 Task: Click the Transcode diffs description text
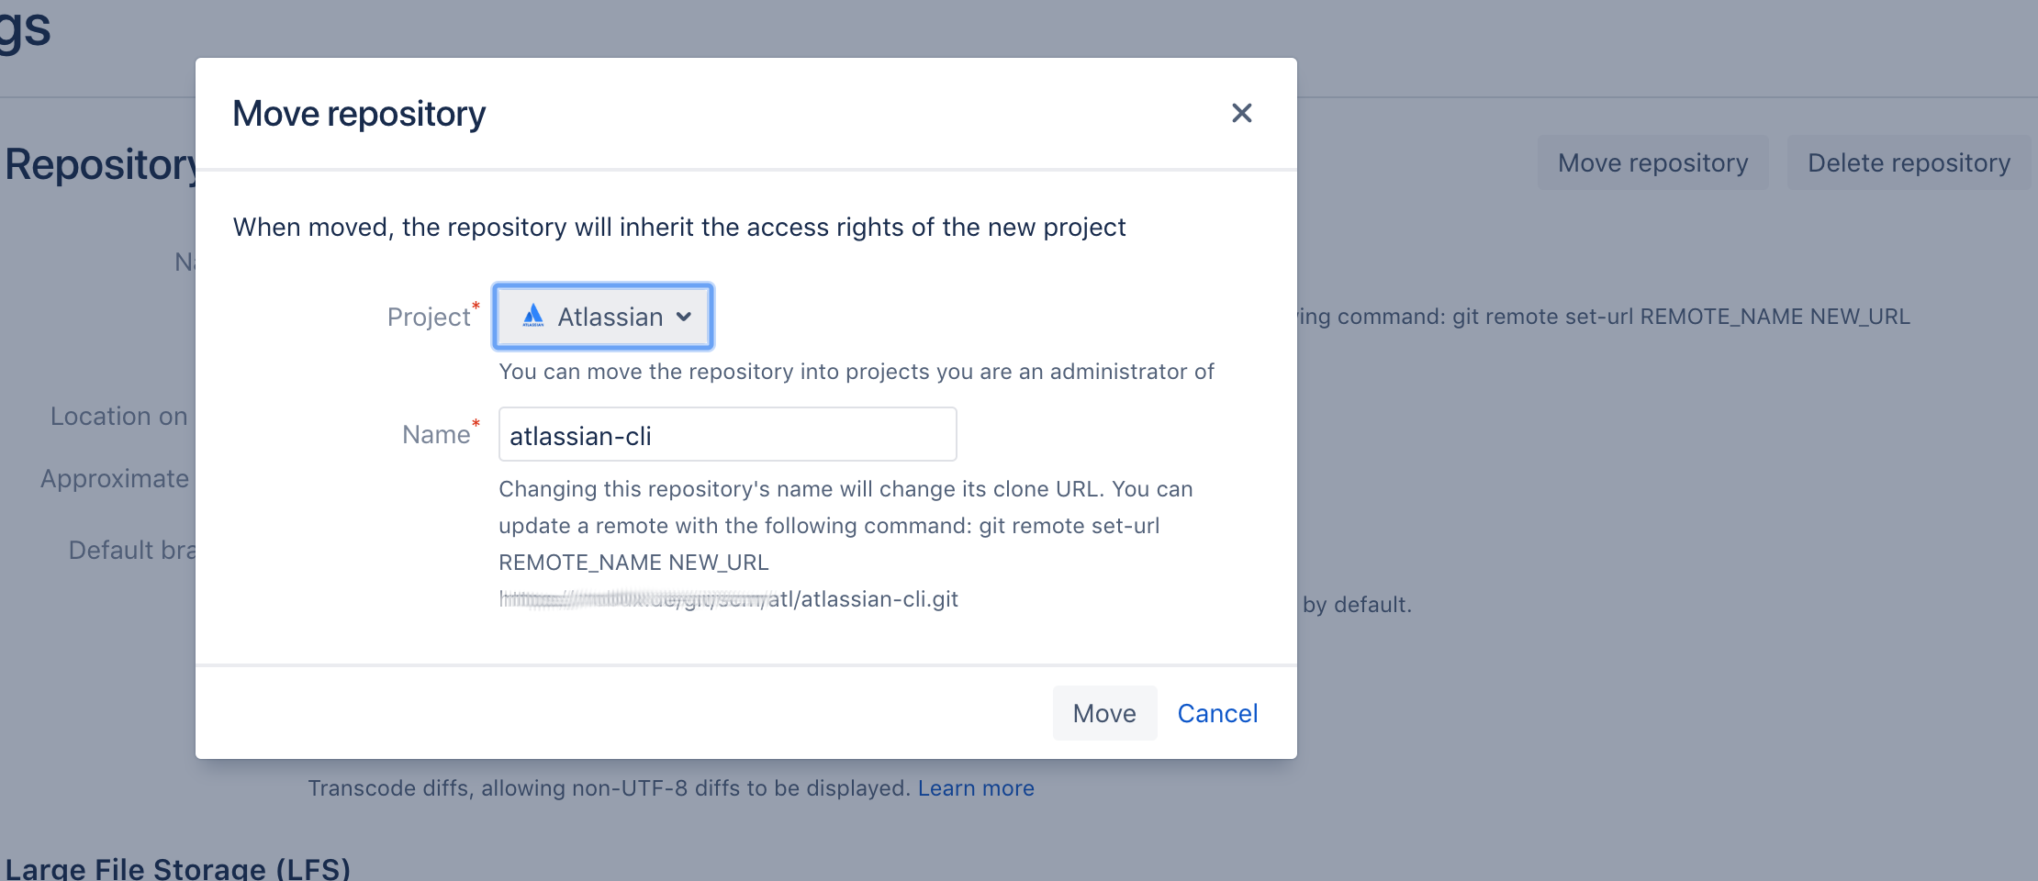610,788
